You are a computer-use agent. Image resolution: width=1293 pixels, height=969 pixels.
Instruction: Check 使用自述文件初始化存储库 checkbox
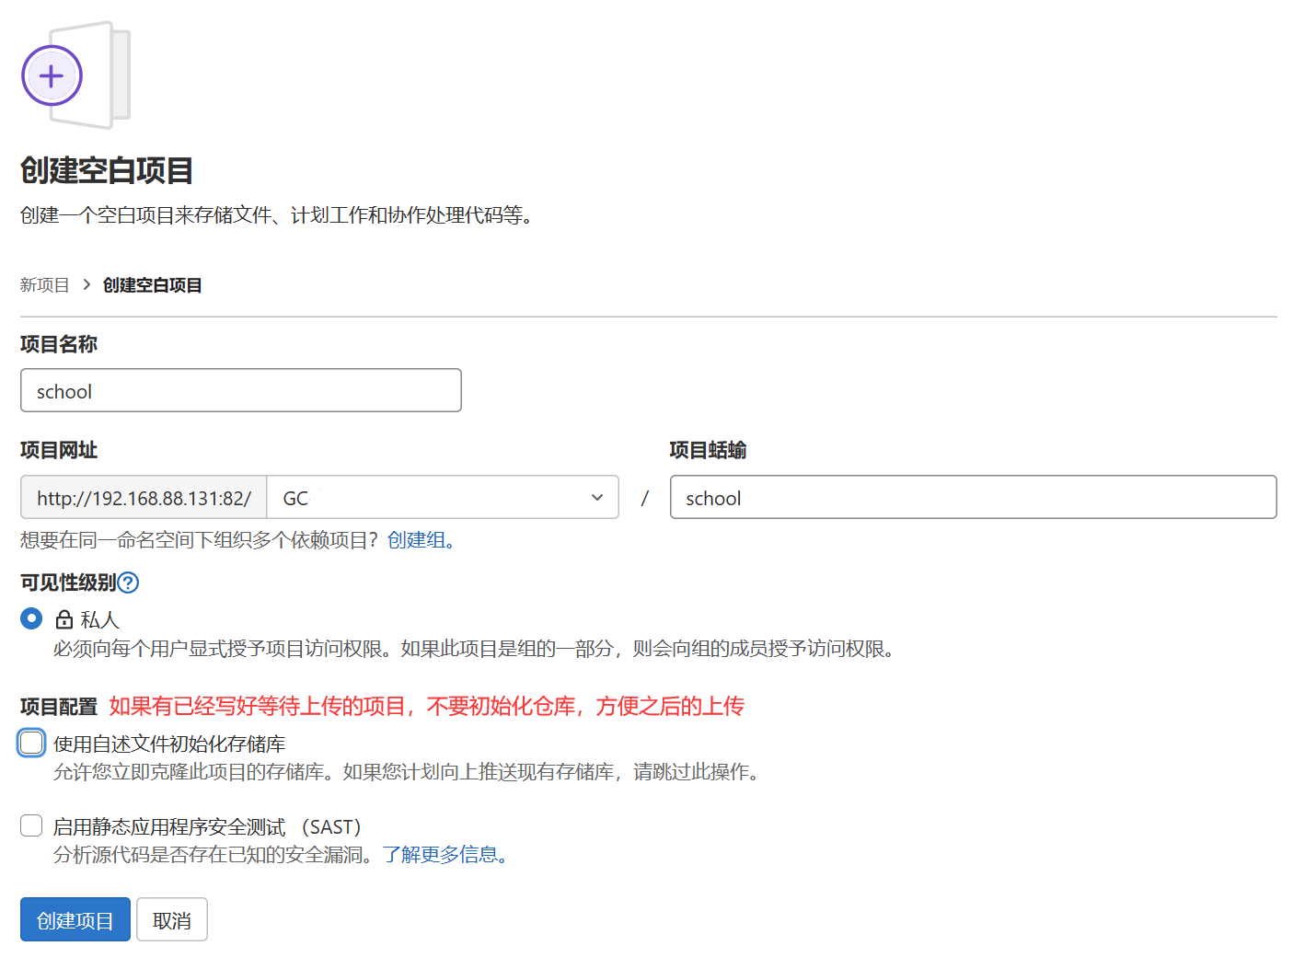(31, 743)
